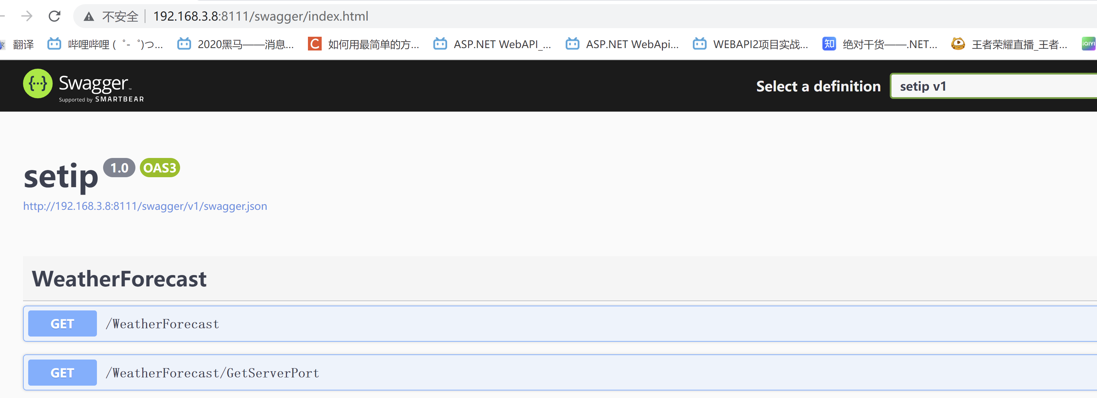Click the forward navigation arrow

pyautogui.click(x=27, y=16)
